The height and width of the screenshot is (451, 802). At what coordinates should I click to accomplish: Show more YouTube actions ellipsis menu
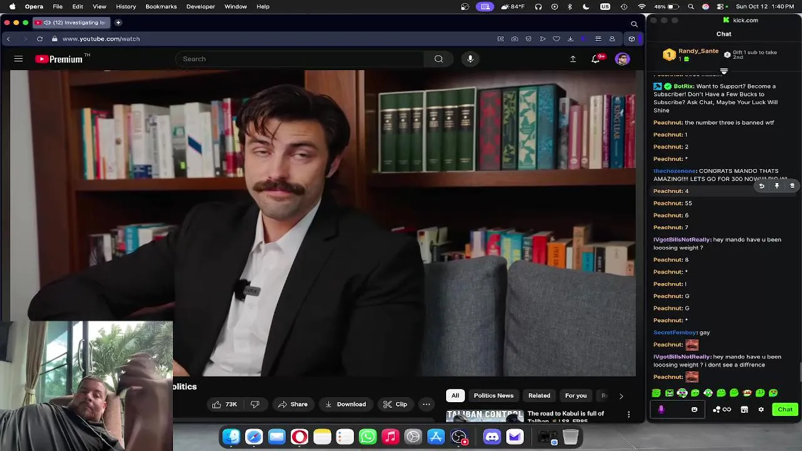[426, 404]
